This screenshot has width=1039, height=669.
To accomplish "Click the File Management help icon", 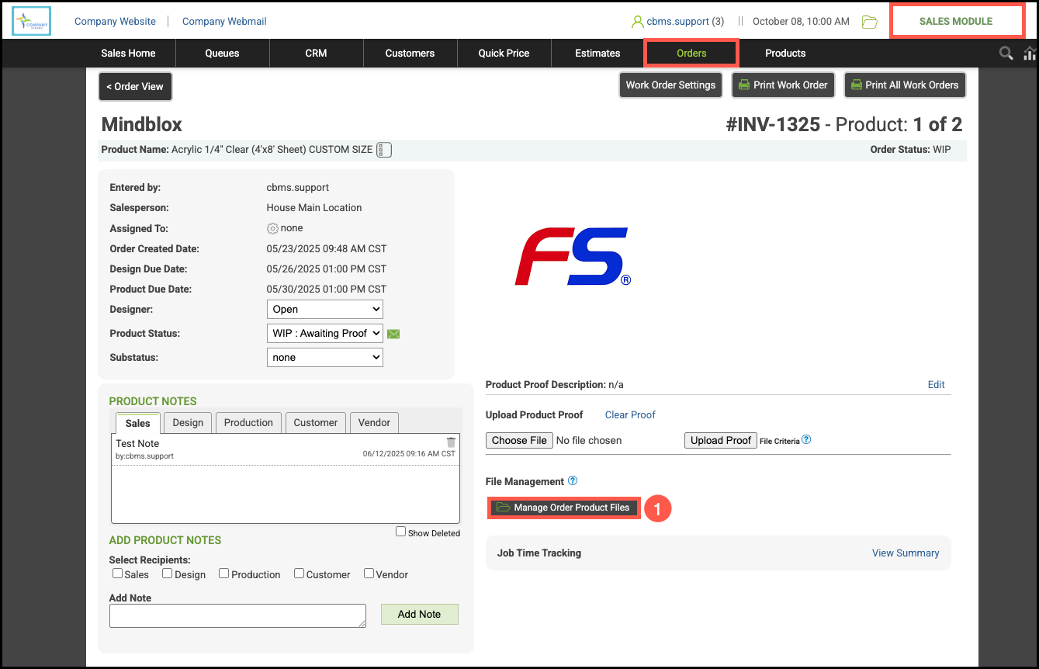I will (x=573, y=481).
